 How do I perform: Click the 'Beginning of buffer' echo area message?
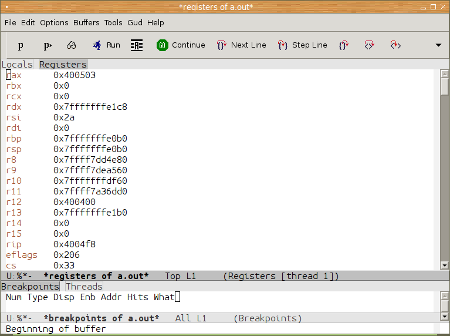point(56,329)
